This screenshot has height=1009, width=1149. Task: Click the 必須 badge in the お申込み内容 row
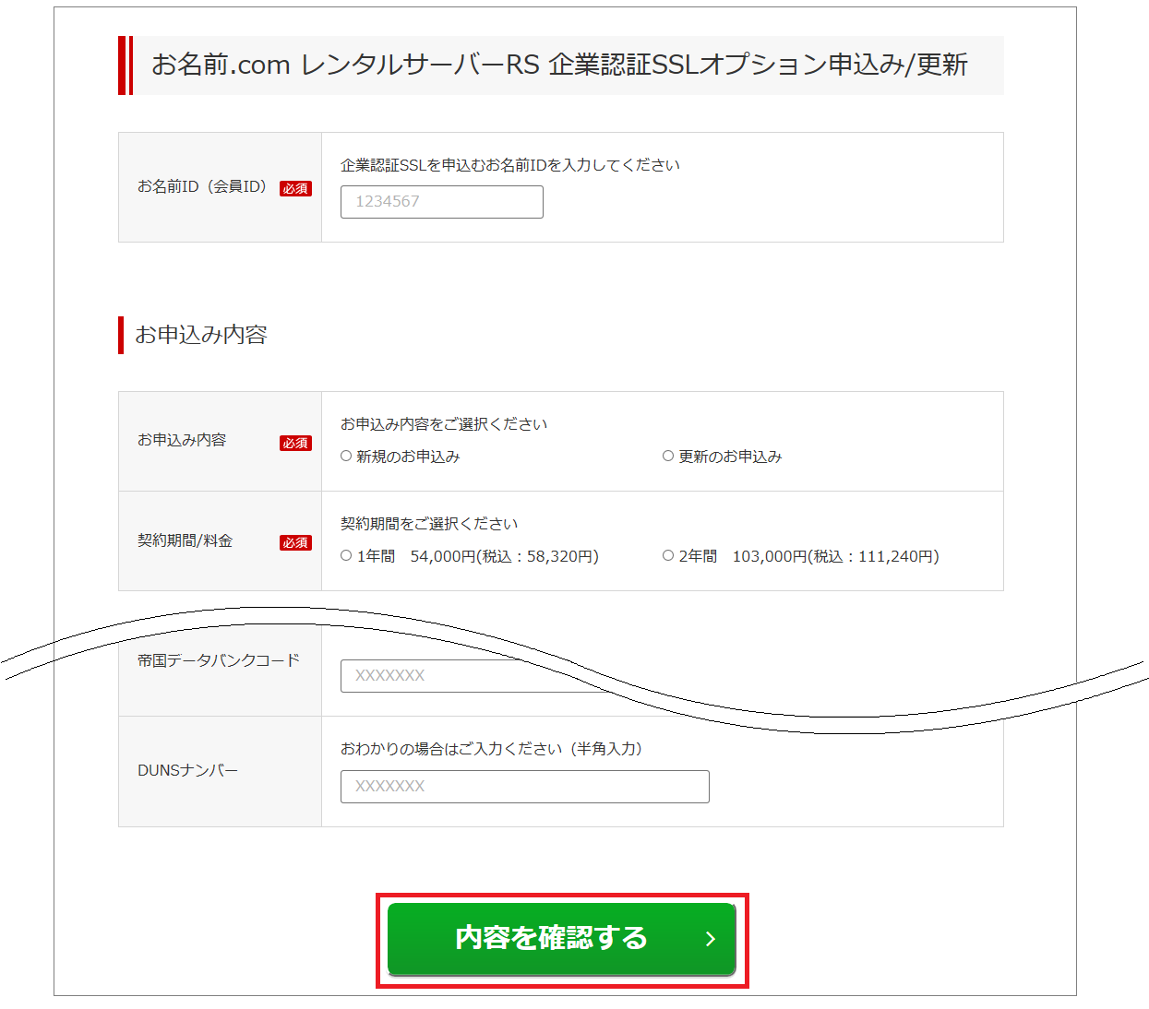[295, 443]
